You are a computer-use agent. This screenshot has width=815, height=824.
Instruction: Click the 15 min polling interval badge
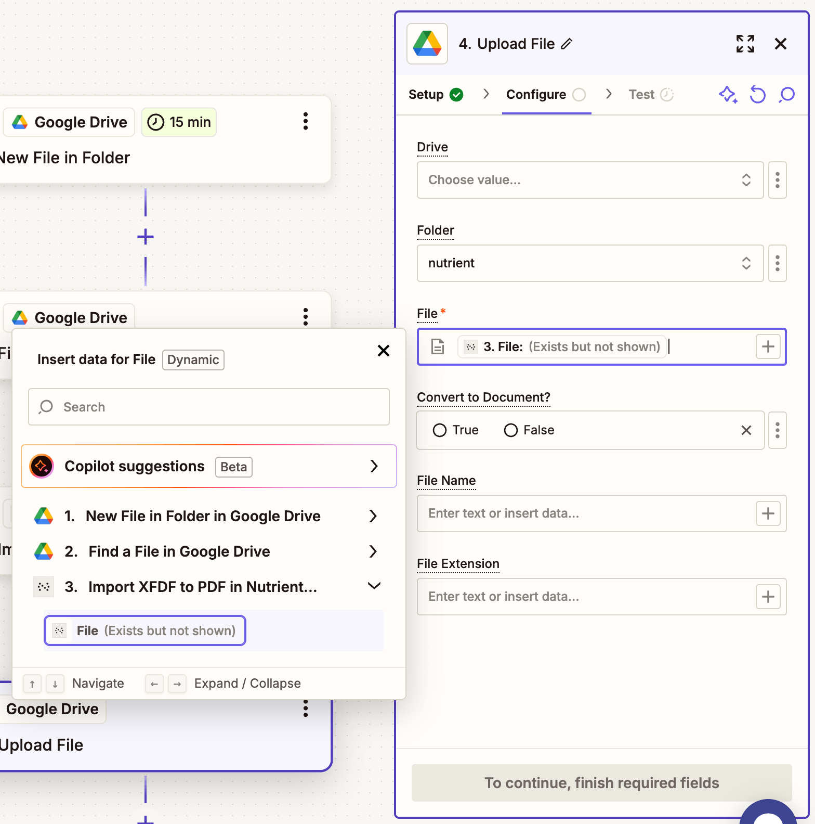coord(179,122)
